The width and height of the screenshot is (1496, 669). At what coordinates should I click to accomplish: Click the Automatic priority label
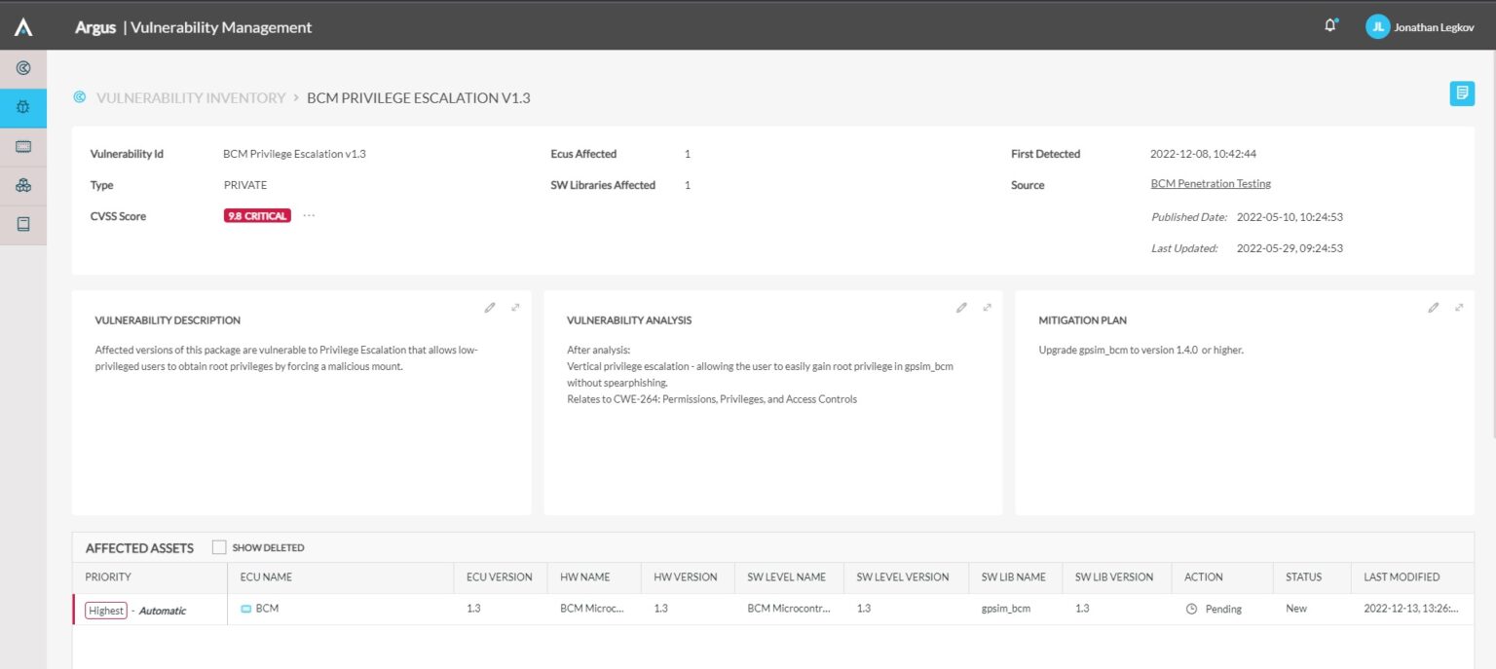(163, 611)
